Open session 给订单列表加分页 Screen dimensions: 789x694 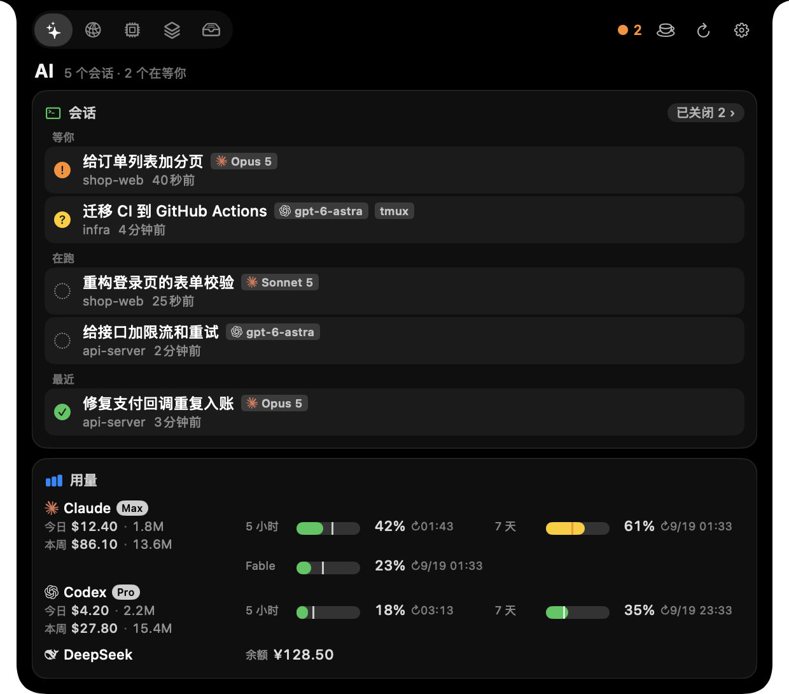tap(394, 170)
